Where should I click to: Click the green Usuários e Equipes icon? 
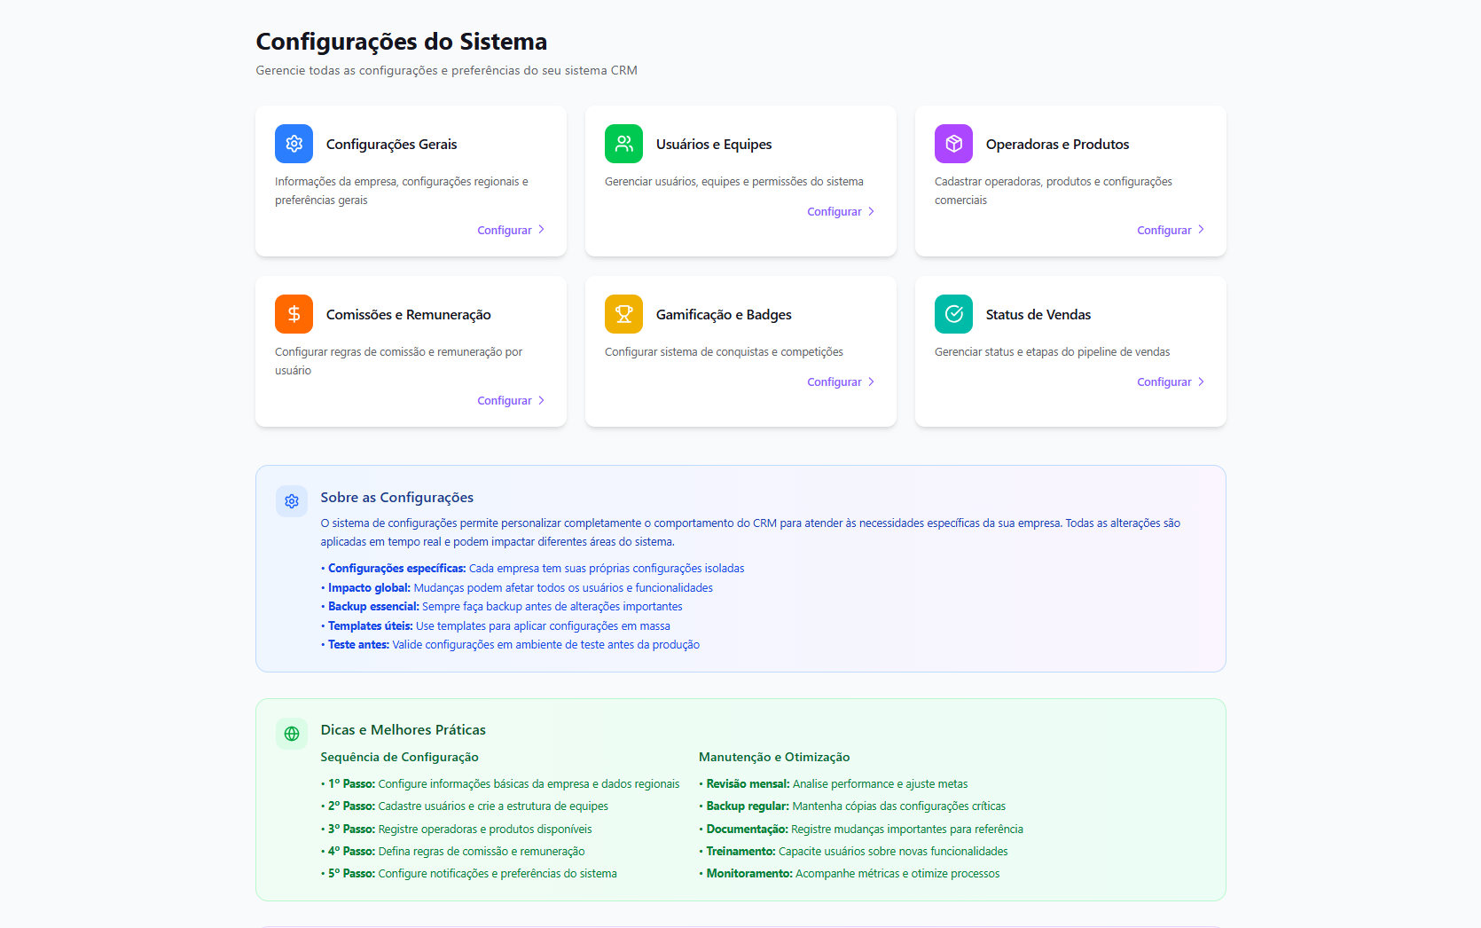(x=623, y=144)
